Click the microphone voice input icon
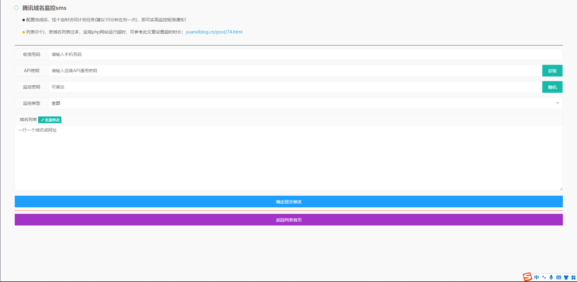577x282 pixels. click(x=551, y=277)
